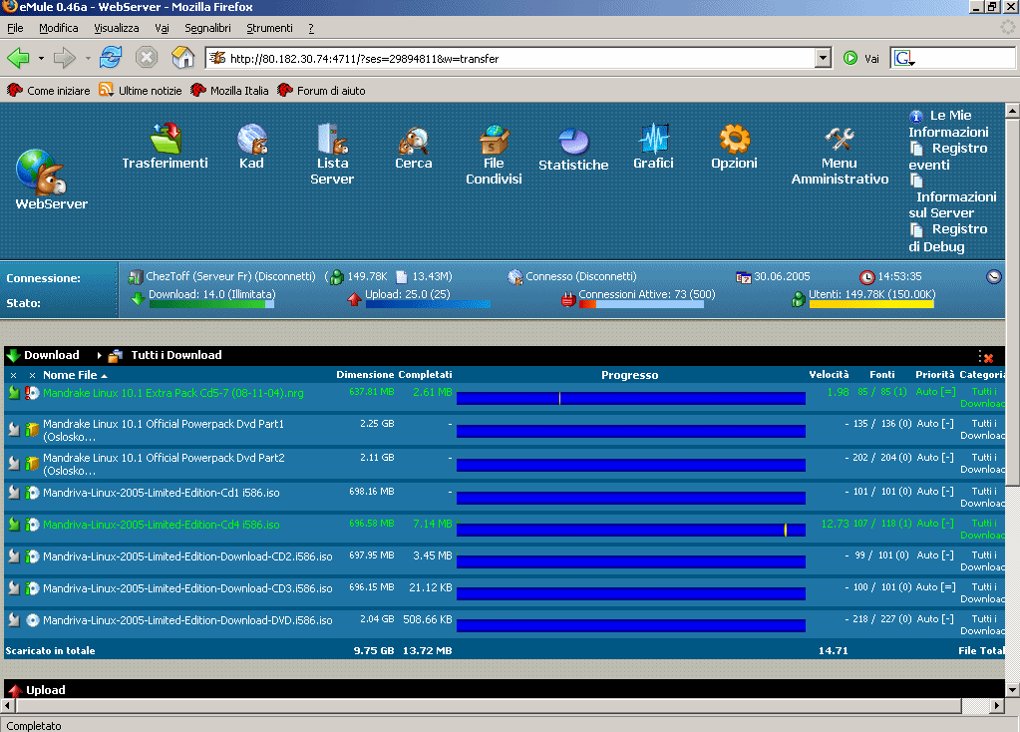Image resolution: width=1020 pixels, height=732 pixels.
Task: Open the Cerca search icon
Action: point(413,140)
